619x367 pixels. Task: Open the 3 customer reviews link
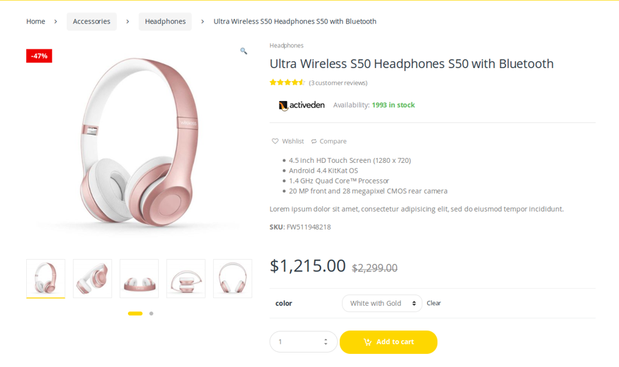pos(338,83)
